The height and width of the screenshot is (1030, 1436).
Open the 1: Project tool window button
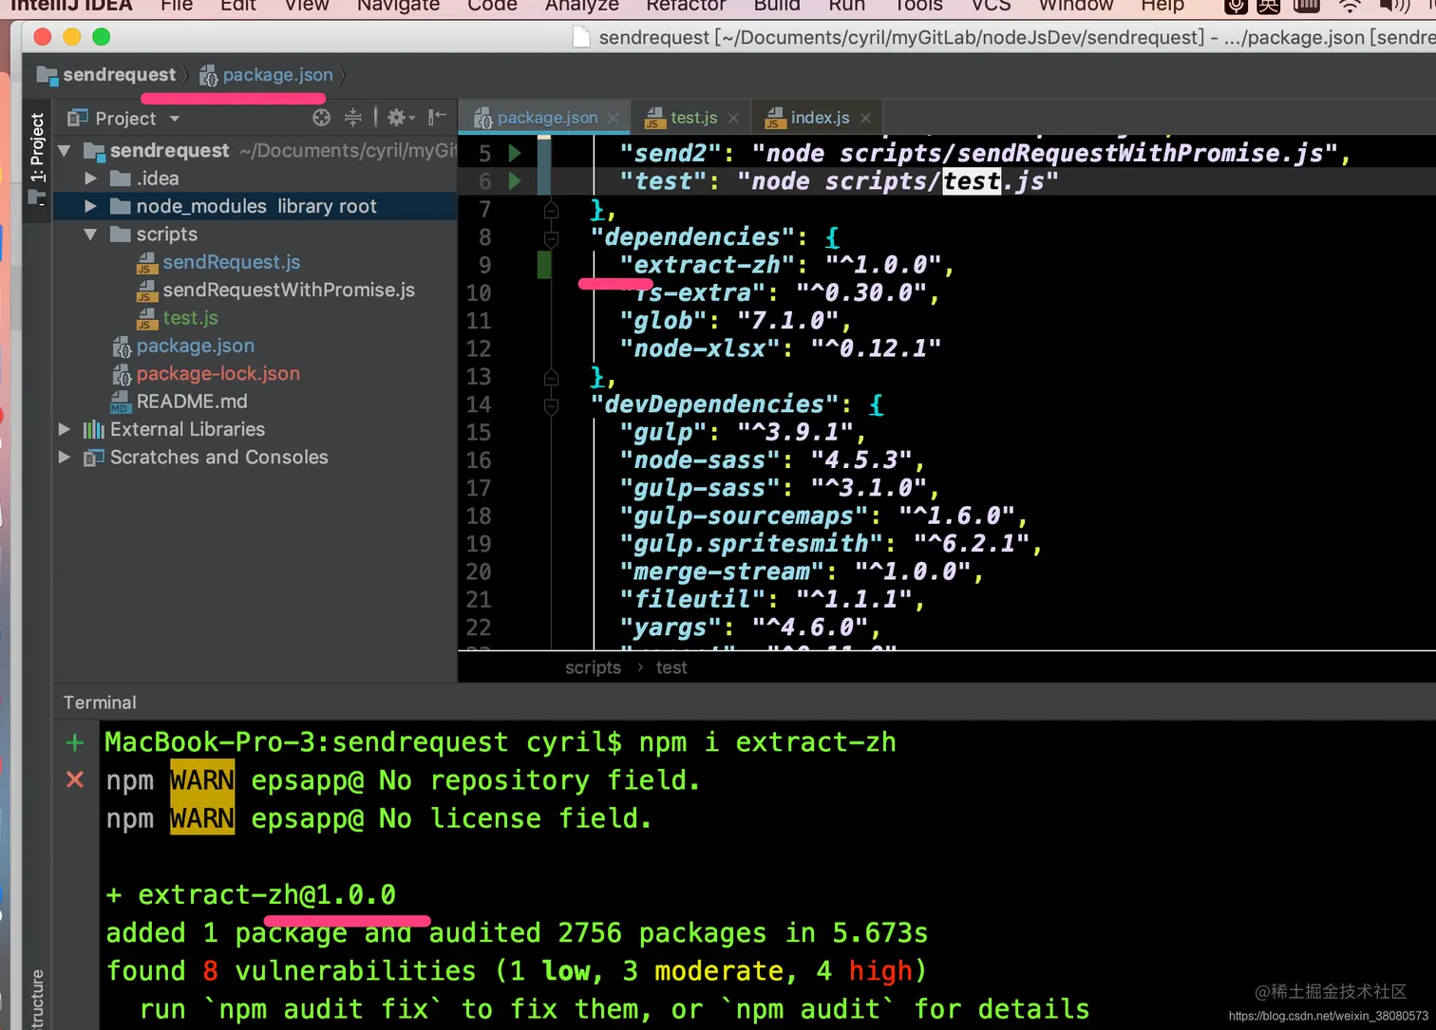tap(37, 147)
